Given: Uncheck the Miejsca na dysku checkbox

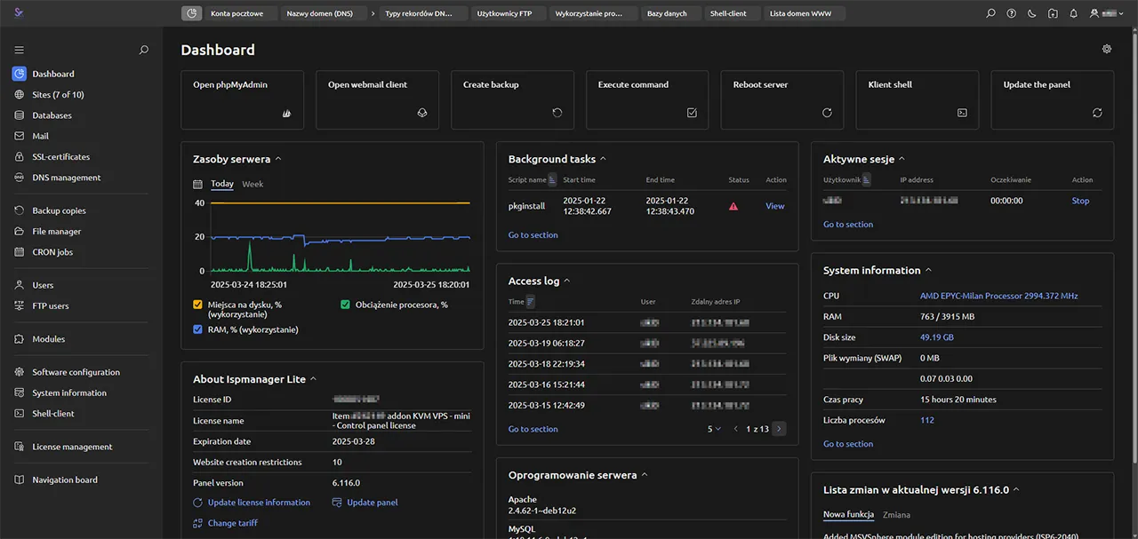Looking at the screenshot, I should click(x=198, y=305).
